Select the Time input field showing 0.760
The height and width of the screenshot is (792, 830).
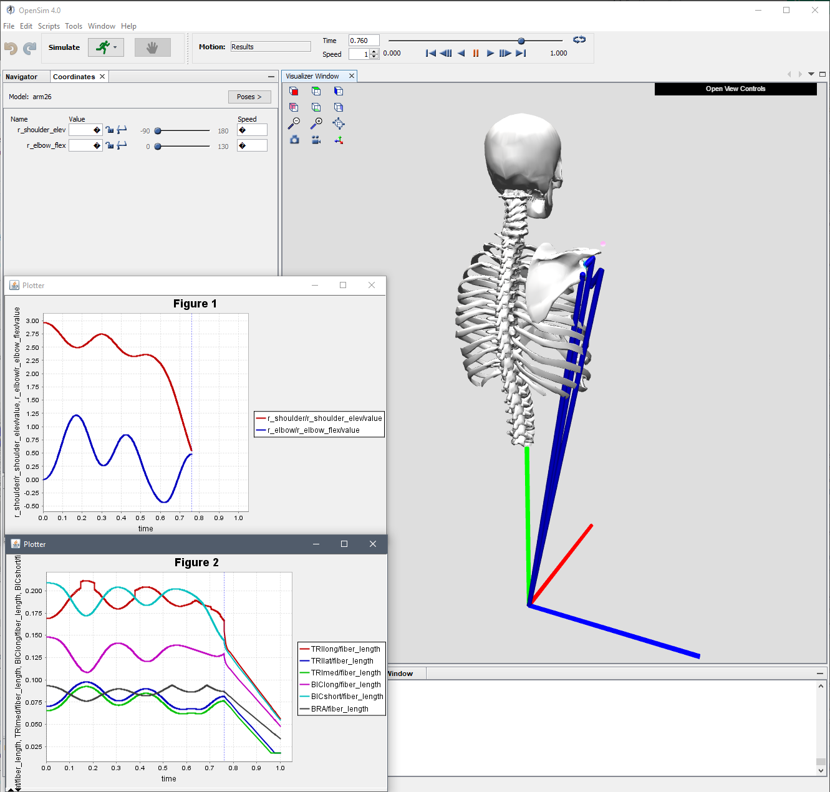pos(364,40)
